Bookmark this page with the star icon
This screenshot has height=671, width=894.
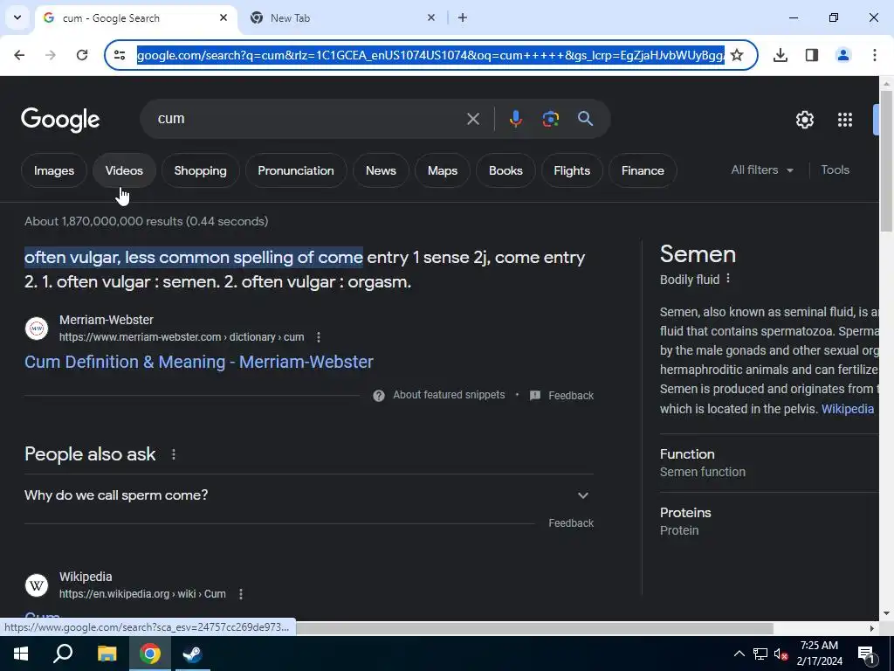[737, 55]
